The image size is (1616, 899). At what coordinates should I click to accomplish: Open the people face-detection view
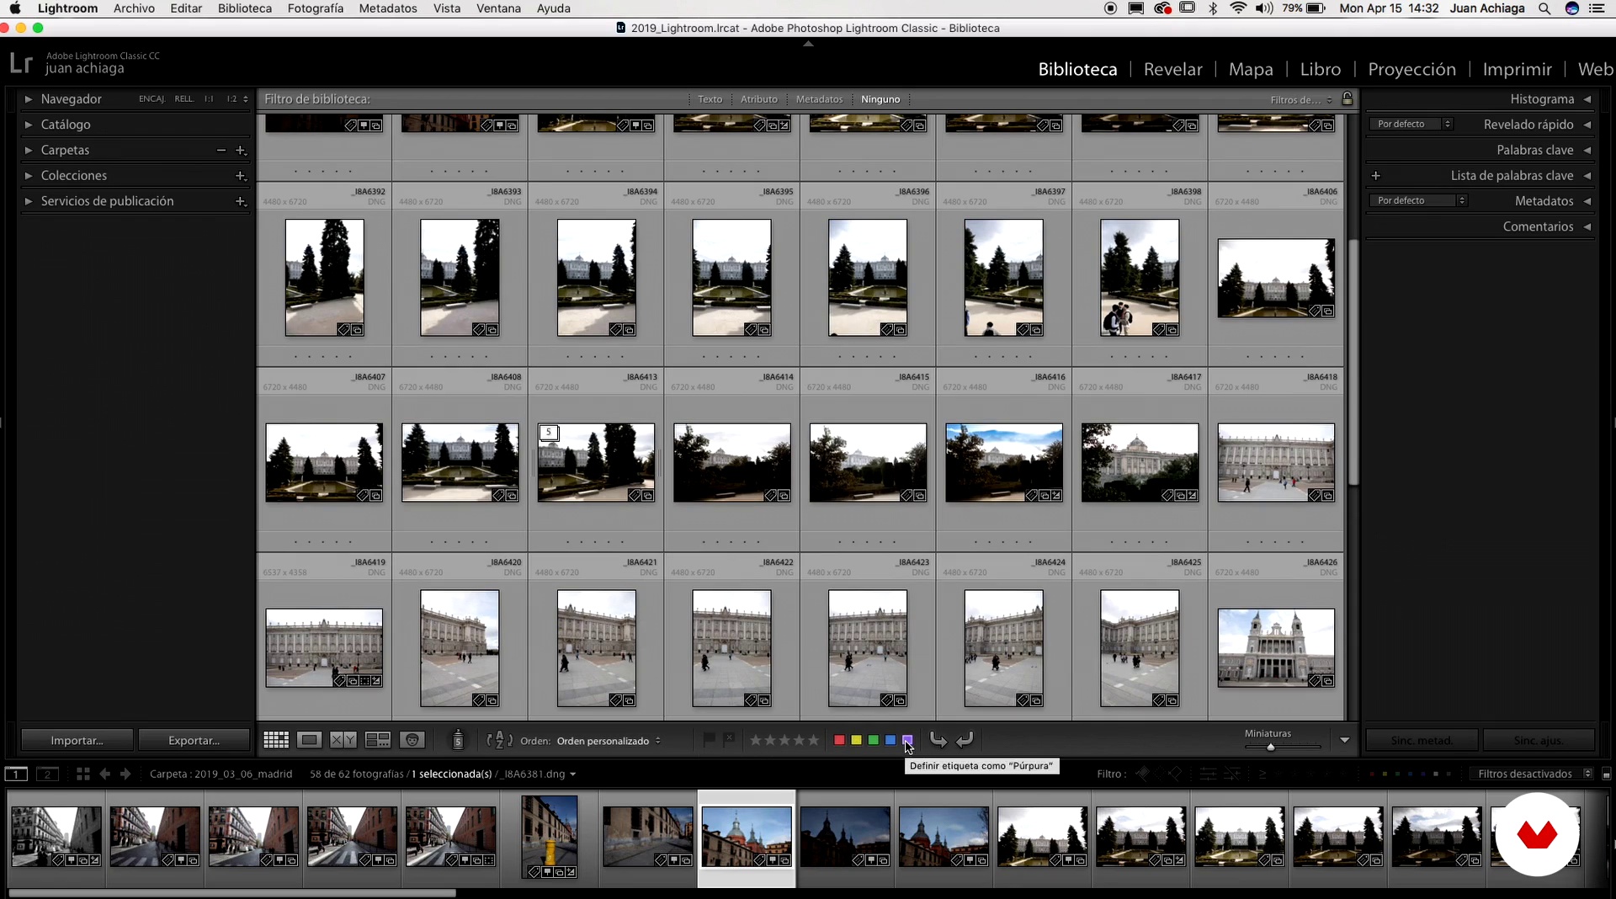[412, 740]
